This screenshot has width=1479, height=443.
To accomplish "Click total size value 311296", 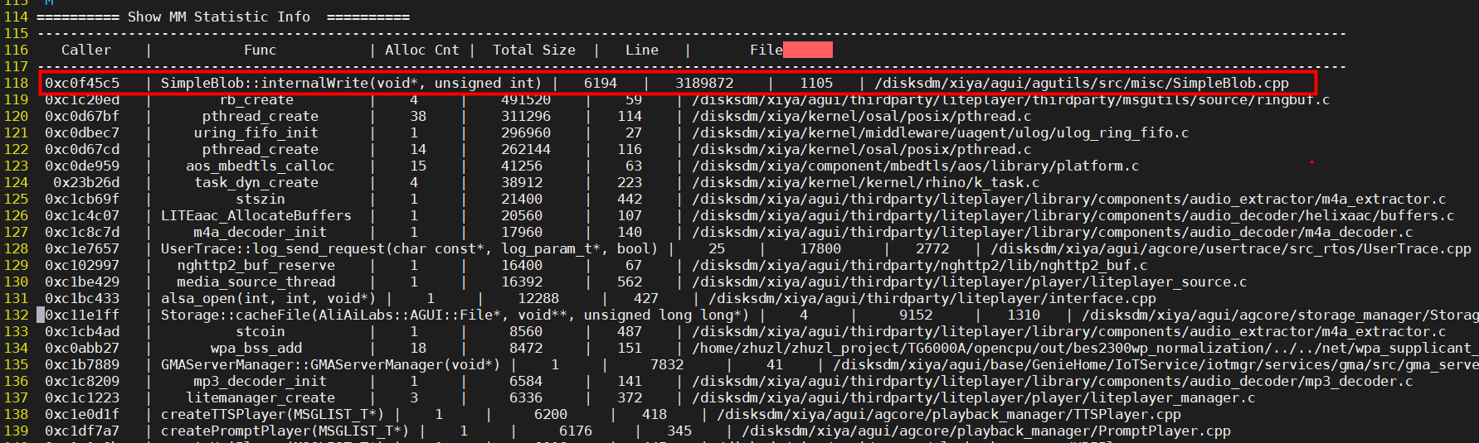I will coord(526,116).
